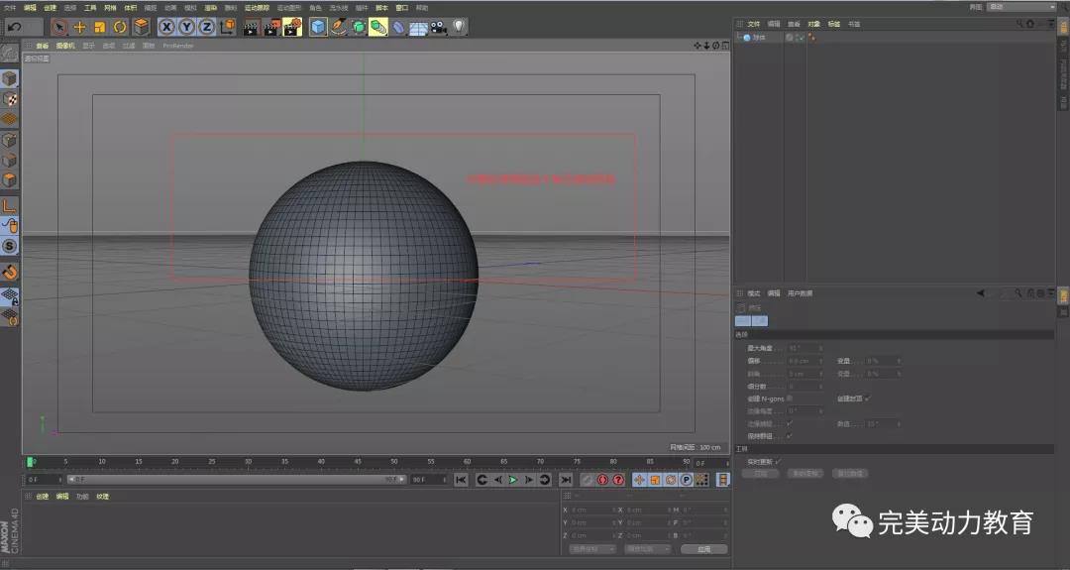1070x570 pixels.
Task: Jump to the animation start frame
Action: coord(461,480)
